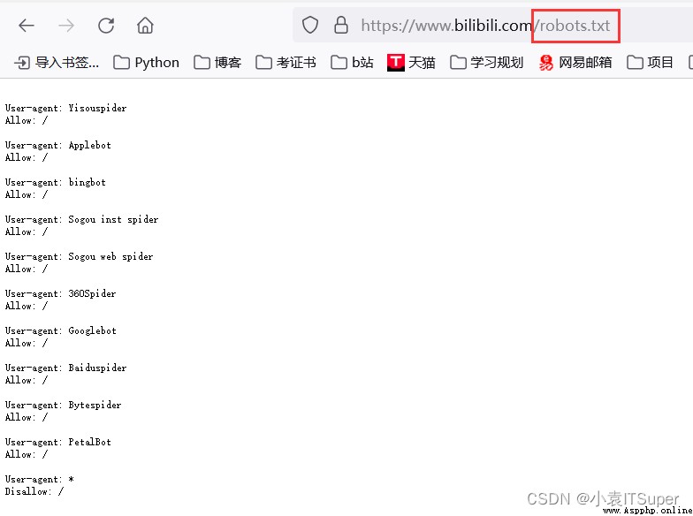Open the 考证书 bookmarks folder
The height and width of the screenshot is (516, 693).
tap(286, 63)
